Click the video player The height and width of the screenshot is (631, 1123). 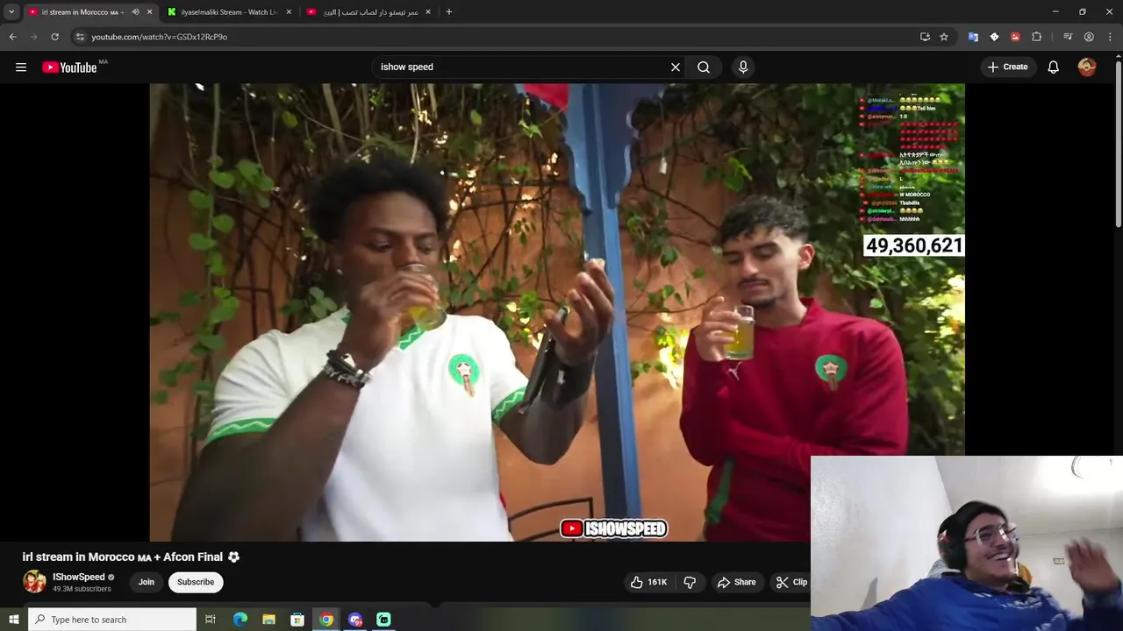556,312
